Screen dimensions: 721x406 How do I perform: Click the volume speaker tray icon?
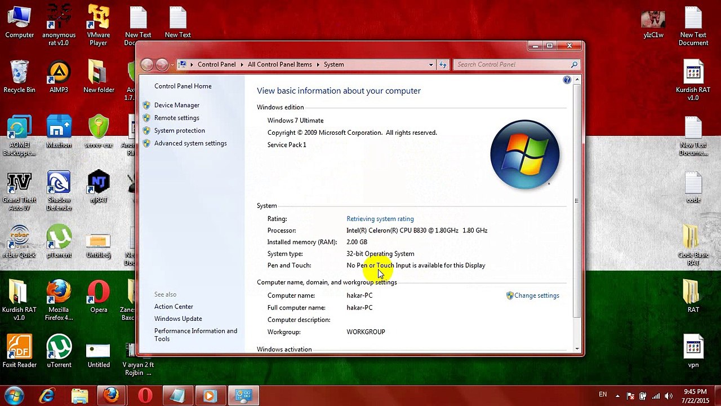[669, 396]
